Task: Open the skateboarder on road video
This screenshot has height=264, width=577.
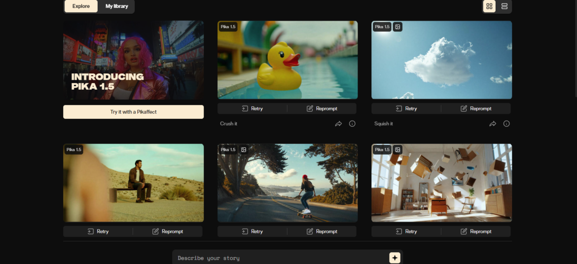Action: pos(288,183)
